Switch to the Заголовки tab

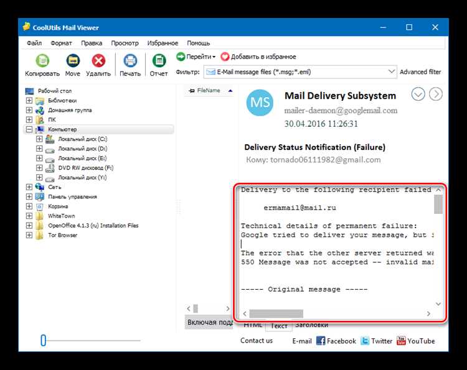click(312, 325)
